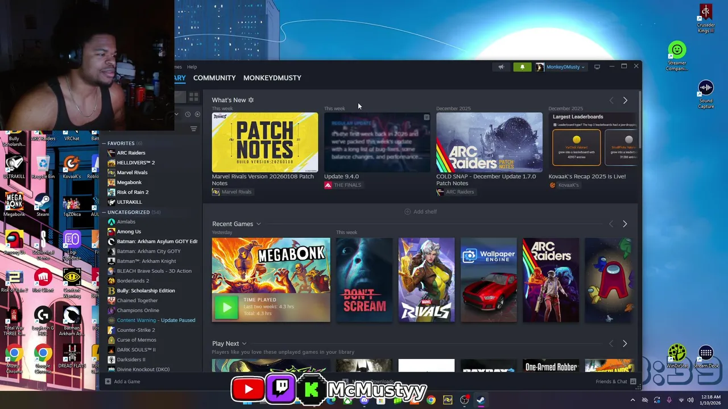
Task: Open the Help menu
Action: click(x=192, y=67)
